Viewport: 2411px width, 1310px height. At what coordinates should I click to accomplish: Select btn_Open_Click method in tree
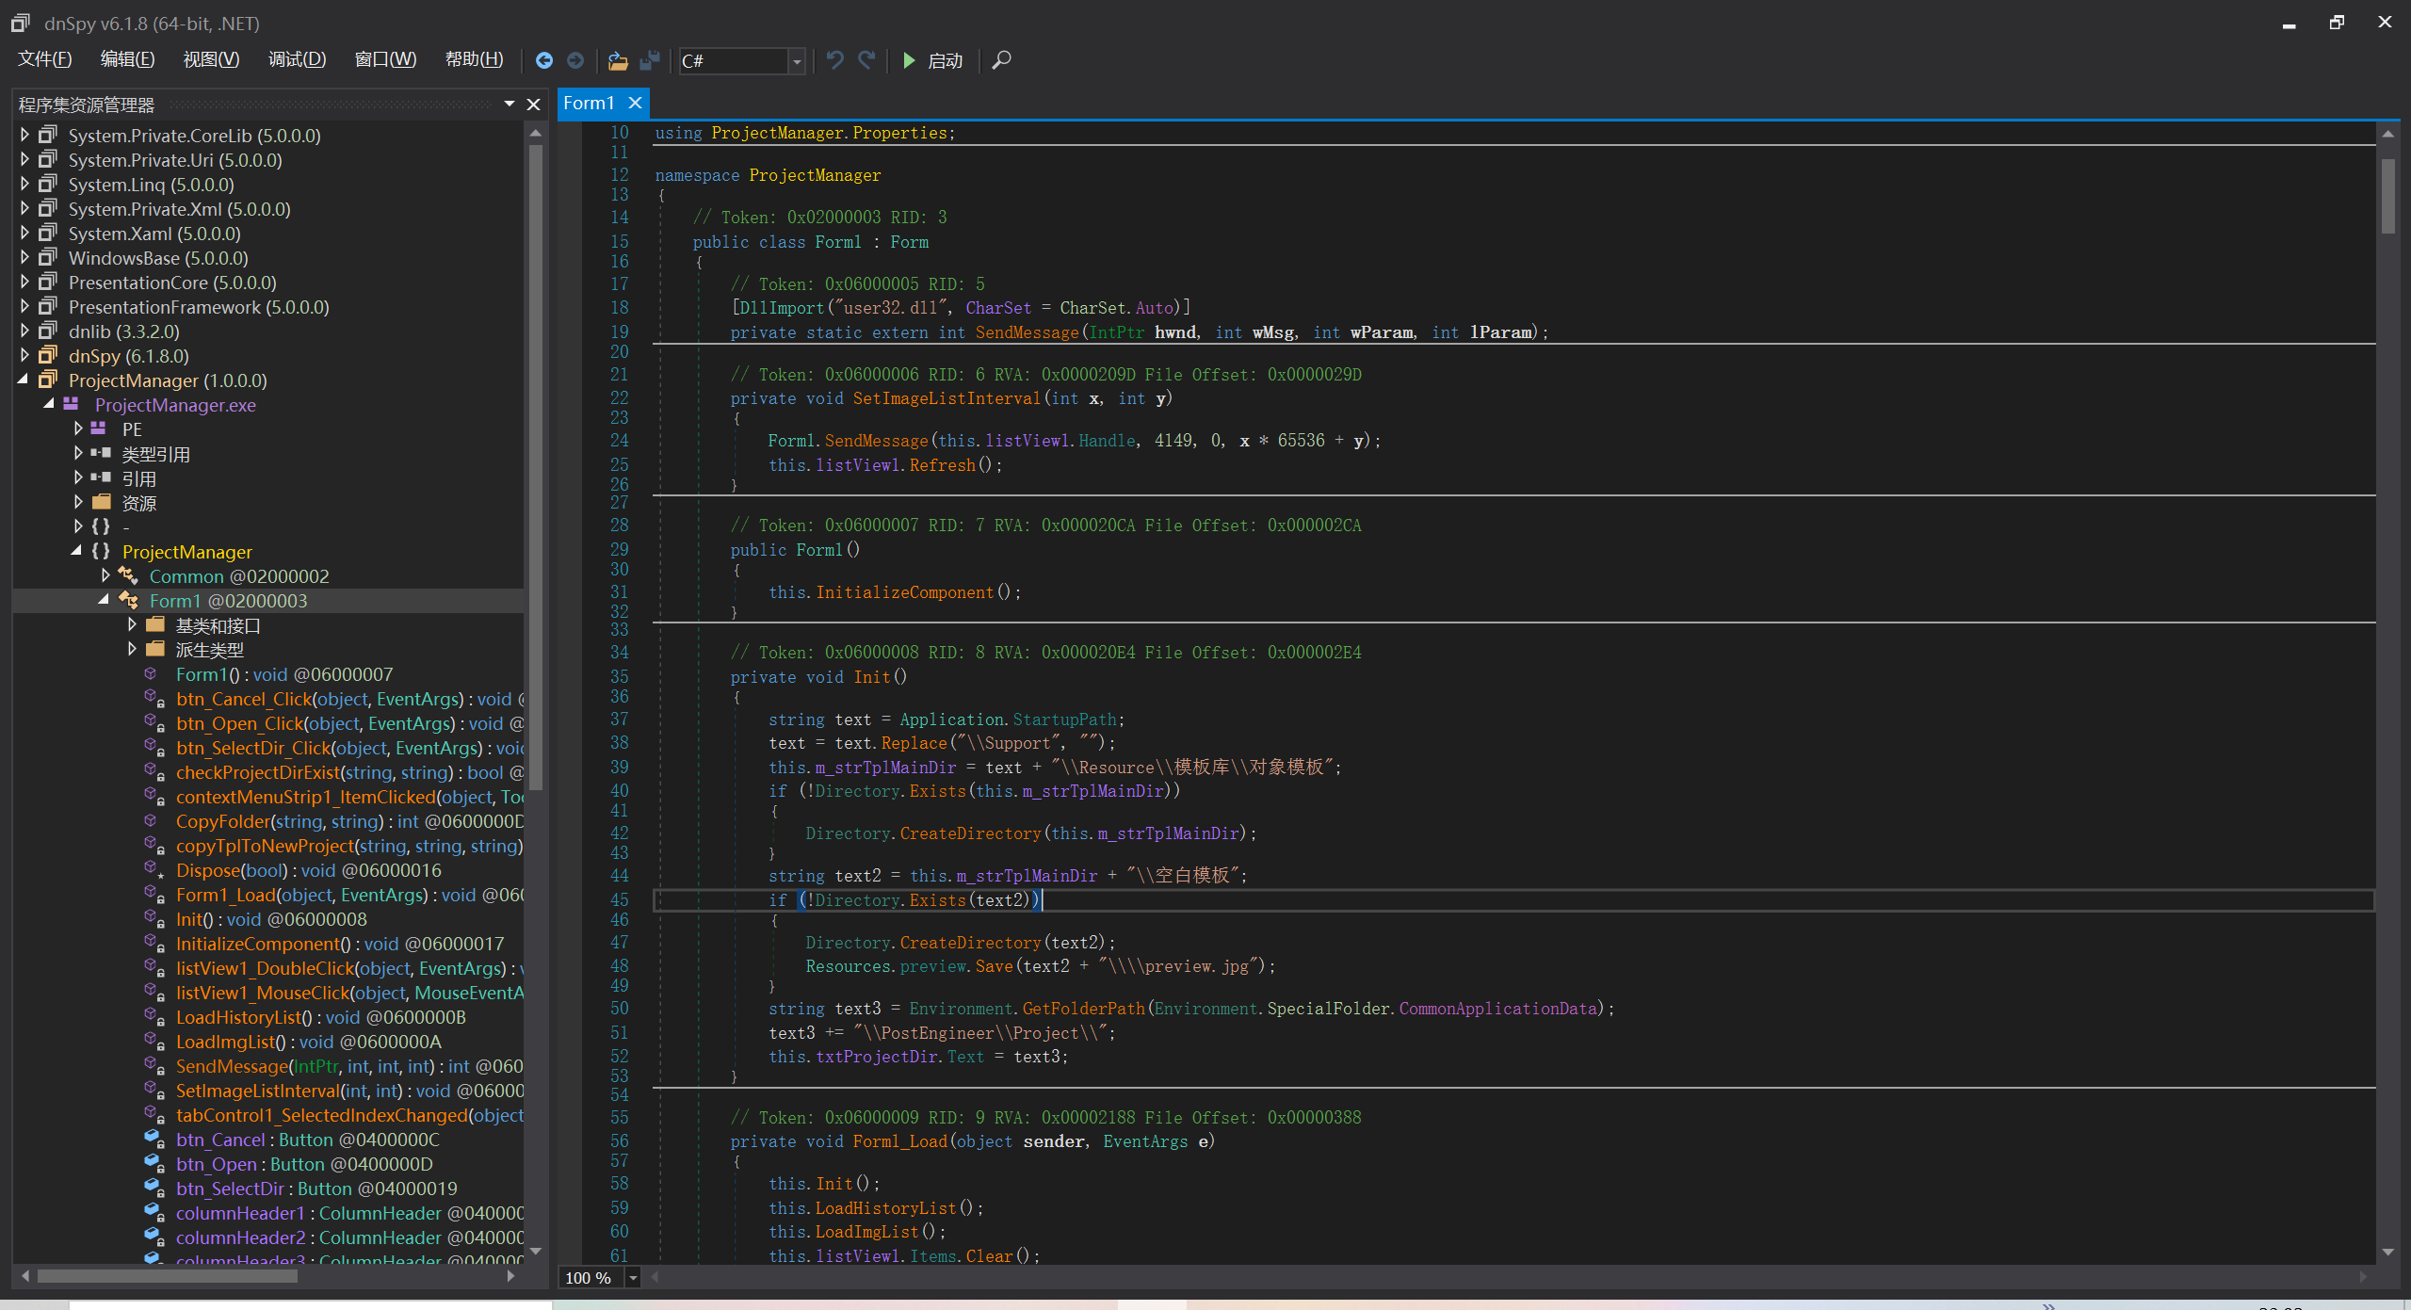pyautogui.click(x=349, y=723)
